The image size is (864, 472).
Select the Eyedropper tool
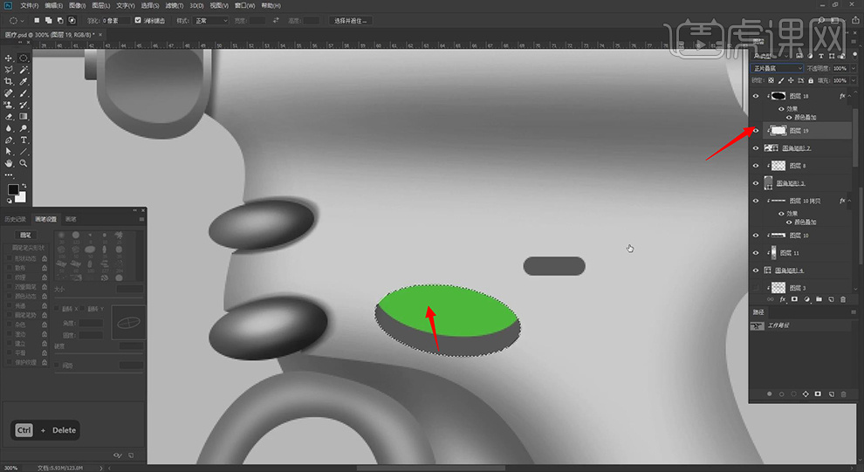pyautogui.click(x=24, y=81)
